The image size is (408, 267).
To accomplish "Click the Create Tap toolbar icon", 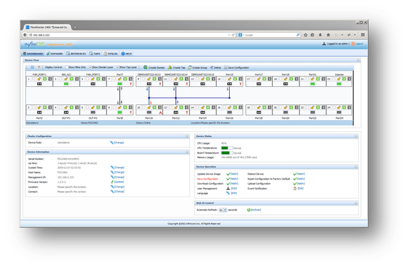I will (170, 67).
